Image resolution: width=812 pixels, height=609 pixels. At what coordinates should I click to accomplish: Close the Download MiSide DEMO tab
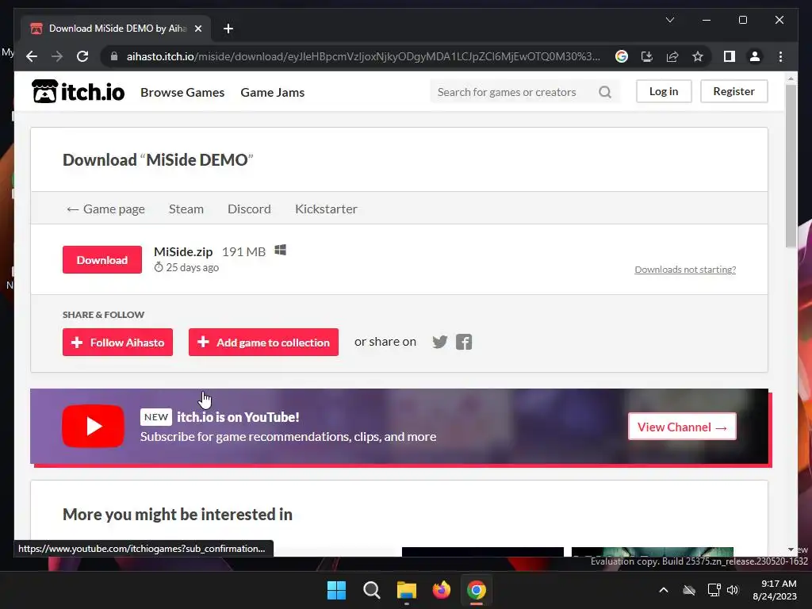point(197,29)
